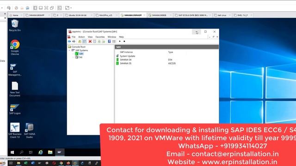Click the Properties toolbar icon

tap(94, 41)
